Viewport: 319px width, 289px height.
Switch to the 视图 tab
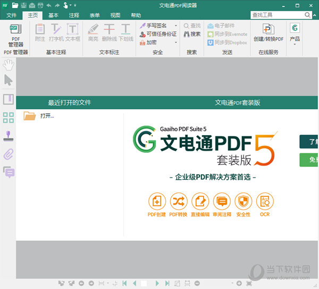[115, 15]
